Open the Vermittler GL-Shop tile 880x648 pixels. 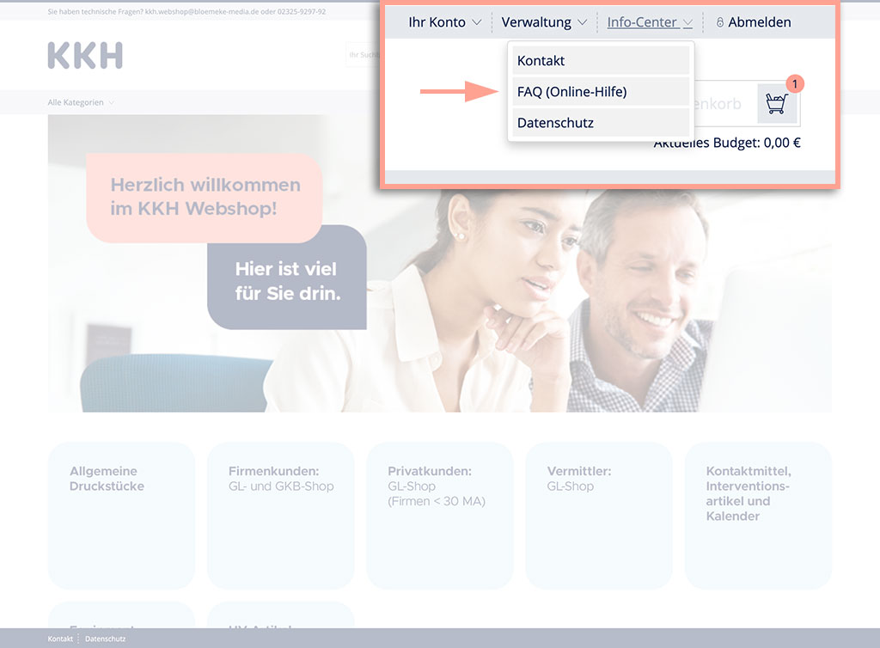[598, 515]
